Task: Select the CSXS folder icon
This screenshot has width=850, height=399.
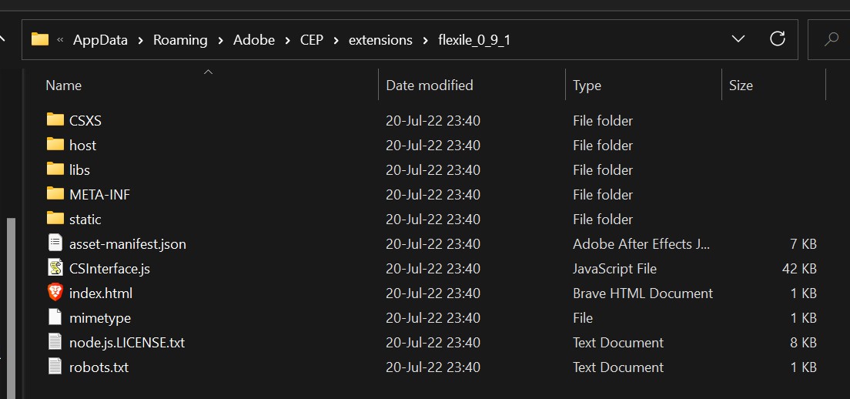Action: click(55, 119)
